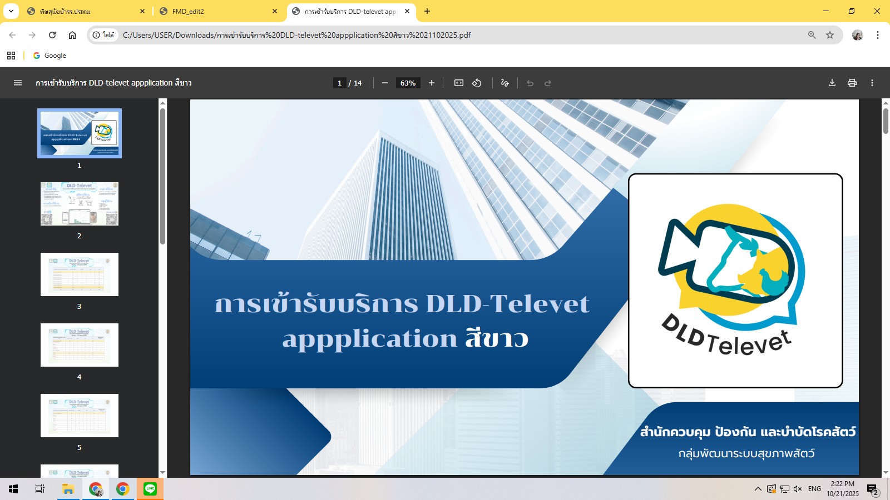Image resolution: width=890 pixels, height=500 pixels.
Task: Toggle the muted speaker volume icon
Action: pos(798,489)
